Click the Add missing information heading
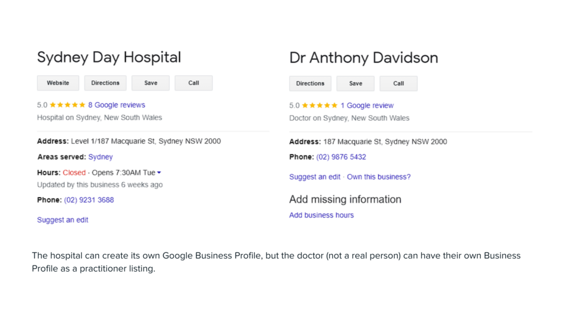Screen dimensions: 566x318 [345, 199]
